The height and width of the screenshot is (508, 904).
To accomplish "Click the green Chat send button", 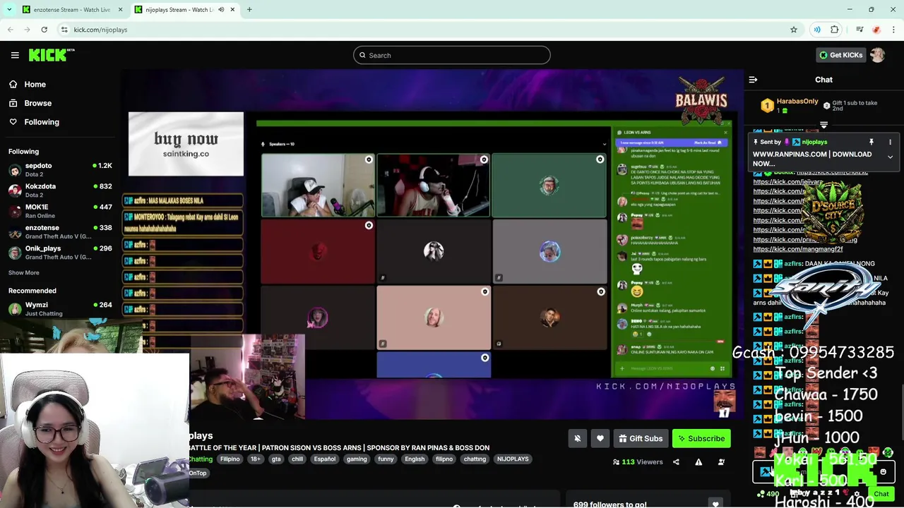I will (881, 494).
